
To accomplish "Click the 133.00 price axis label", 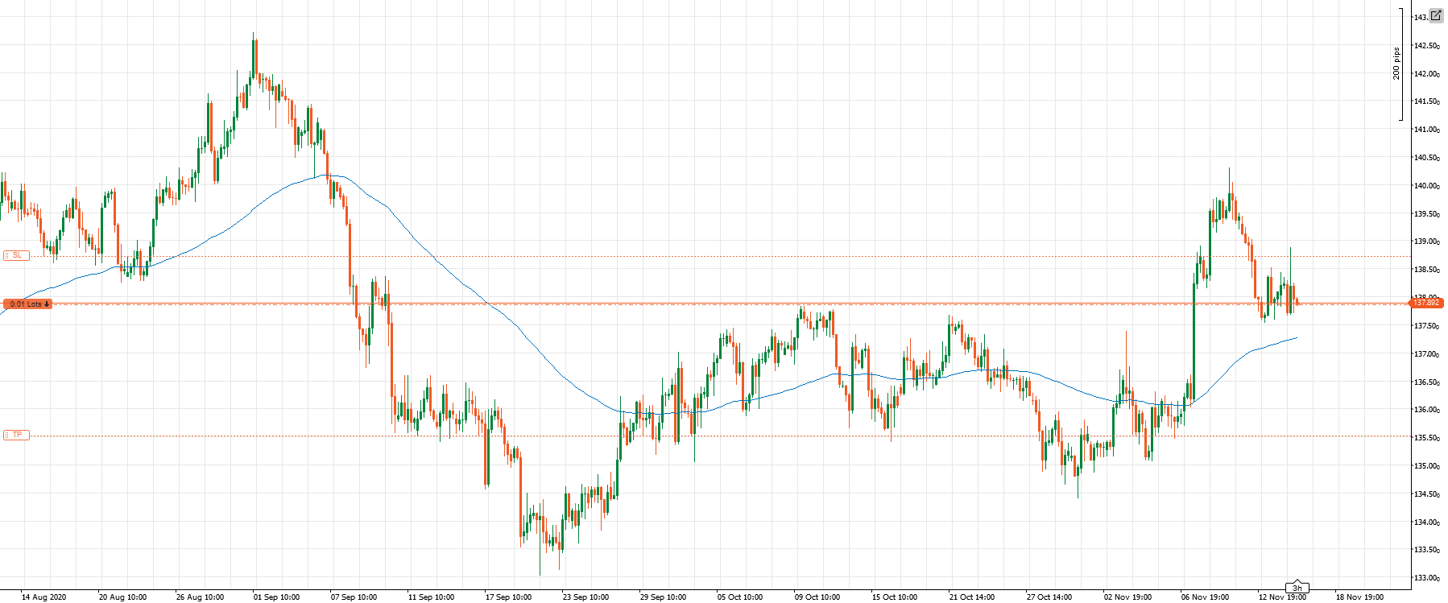I will [x=1427, y=578].
